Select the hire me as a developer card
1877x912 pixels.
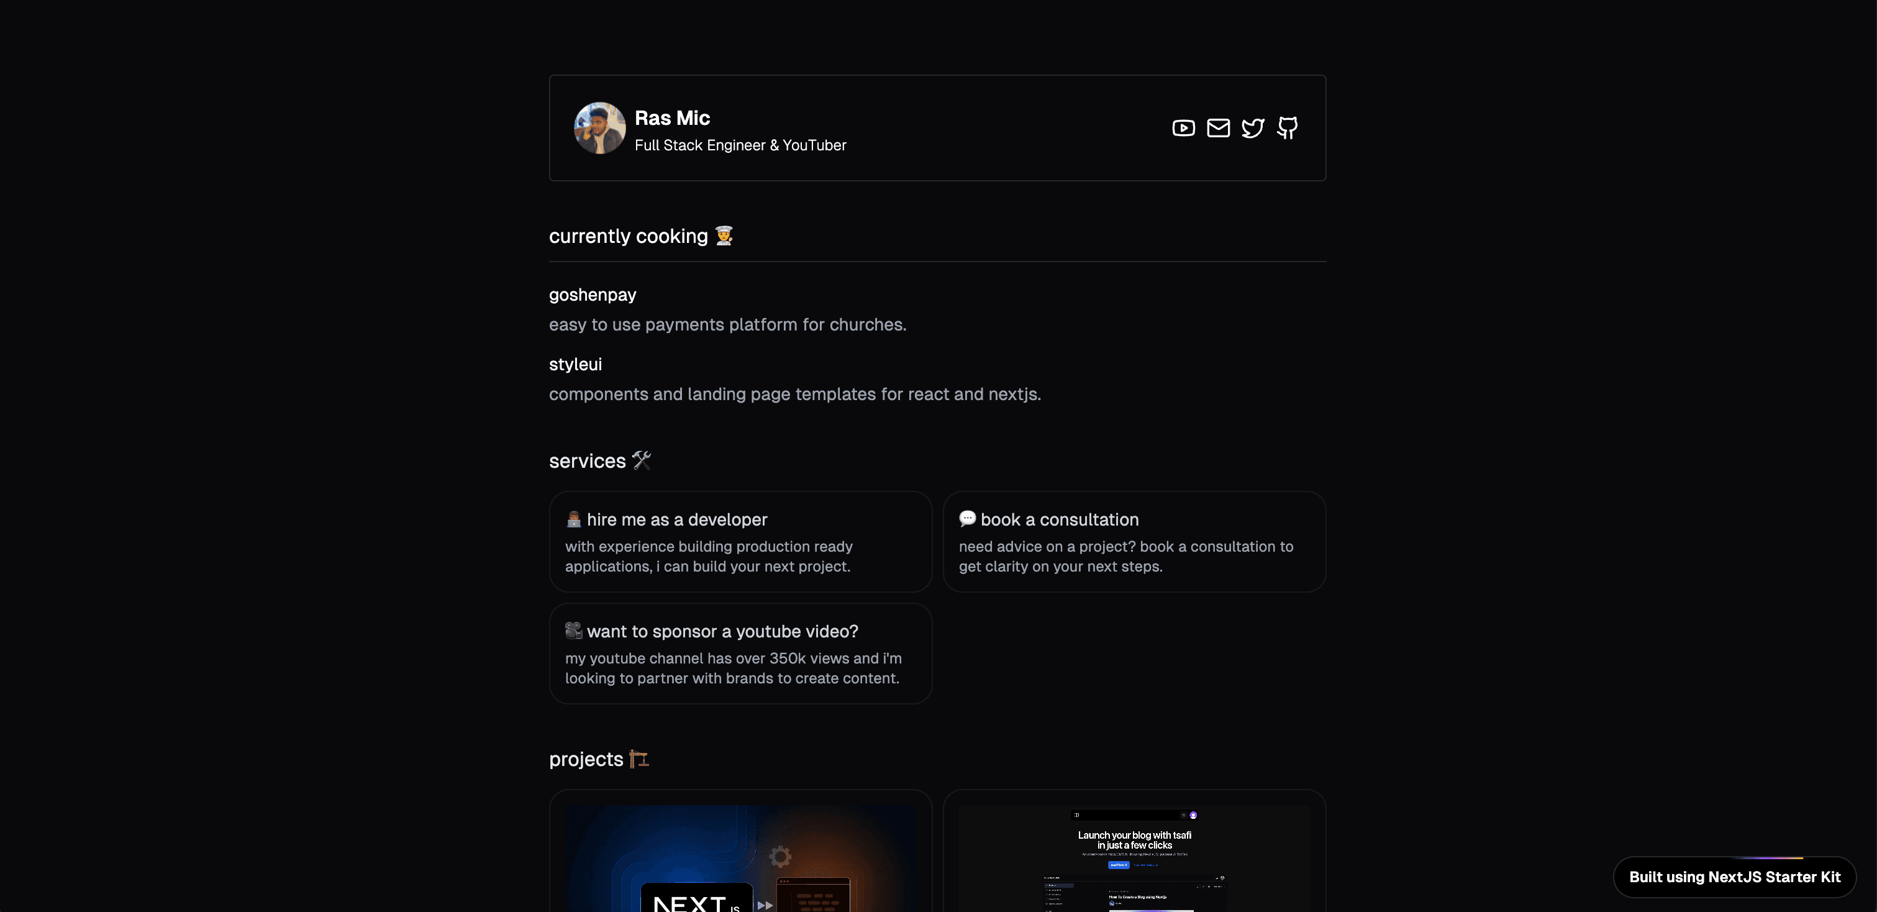(740, 542)
